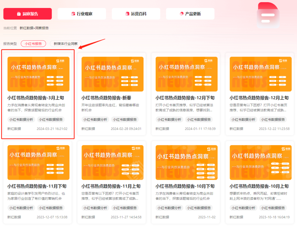Click the date 2023-10-18 16:04:19
This screenshot has height=227, width=297.
(x=274, y=217)
